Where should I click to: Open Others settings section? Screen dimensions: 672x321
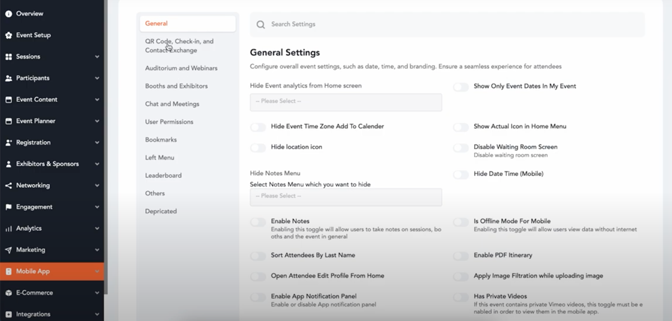coord(155,193)
